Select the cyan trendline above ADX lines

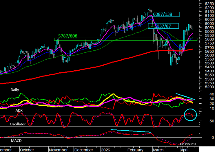[x=185, y=97]
